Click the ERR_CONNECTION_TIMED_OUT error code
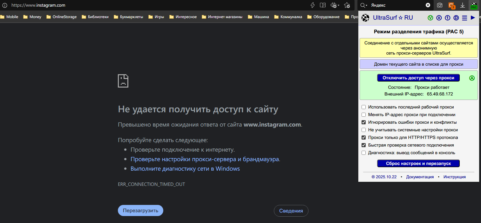Viewport: 481px width, 223px height. coord(151,184)
